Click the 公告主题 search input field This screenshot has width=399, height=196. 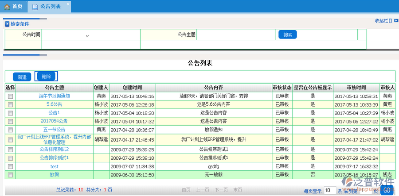(x=236, y=35)
